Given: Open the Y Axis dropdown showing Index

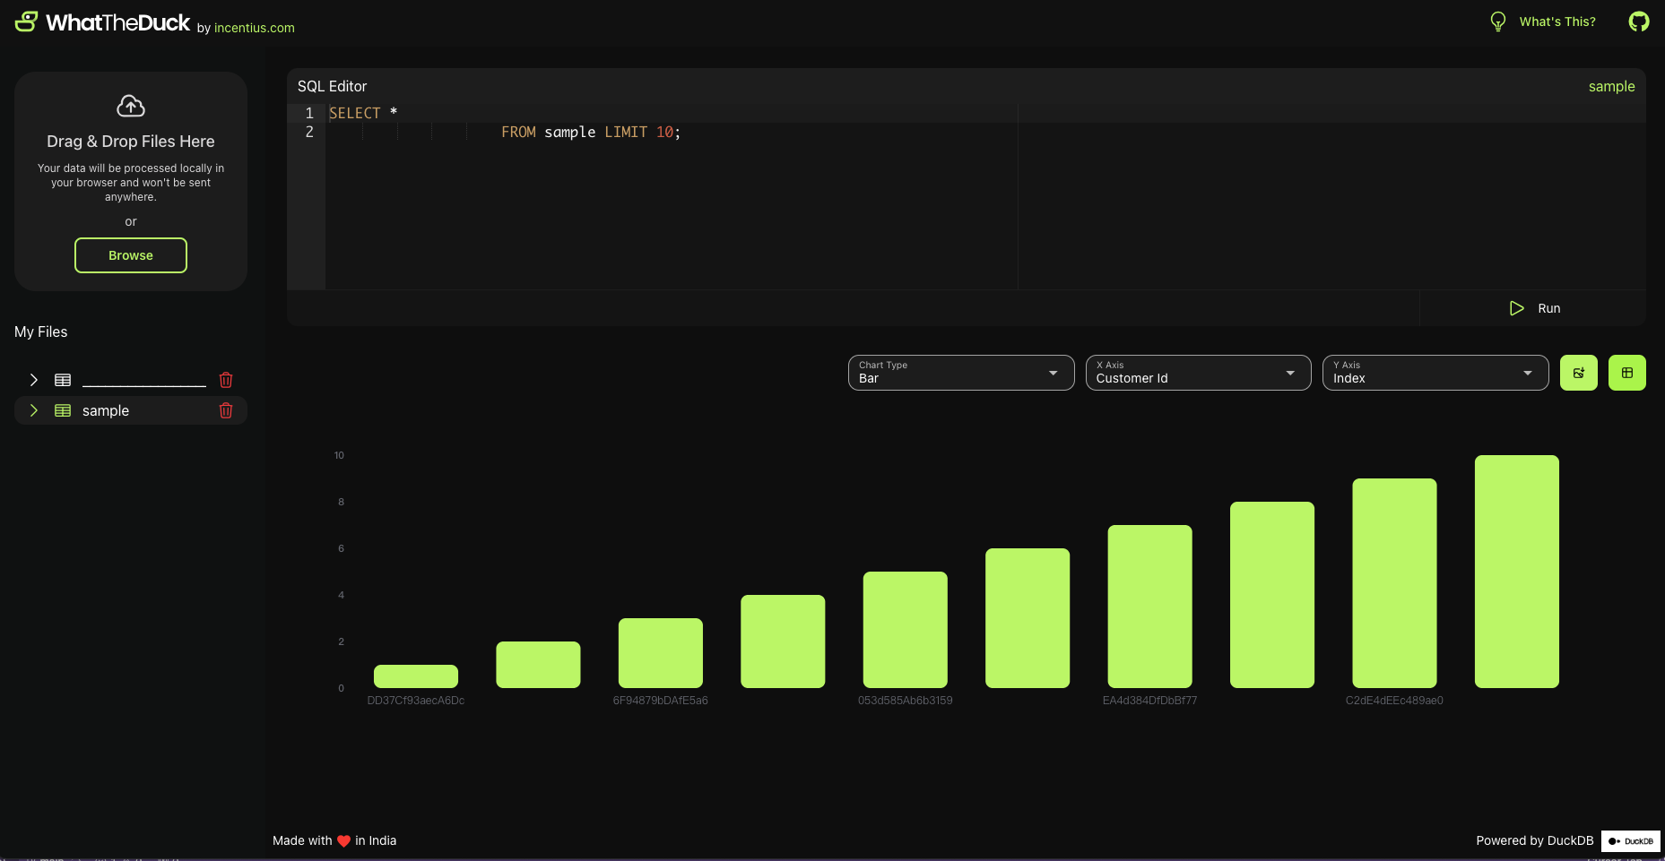Looking at the screenshot, I should (x=1435, y=373).
